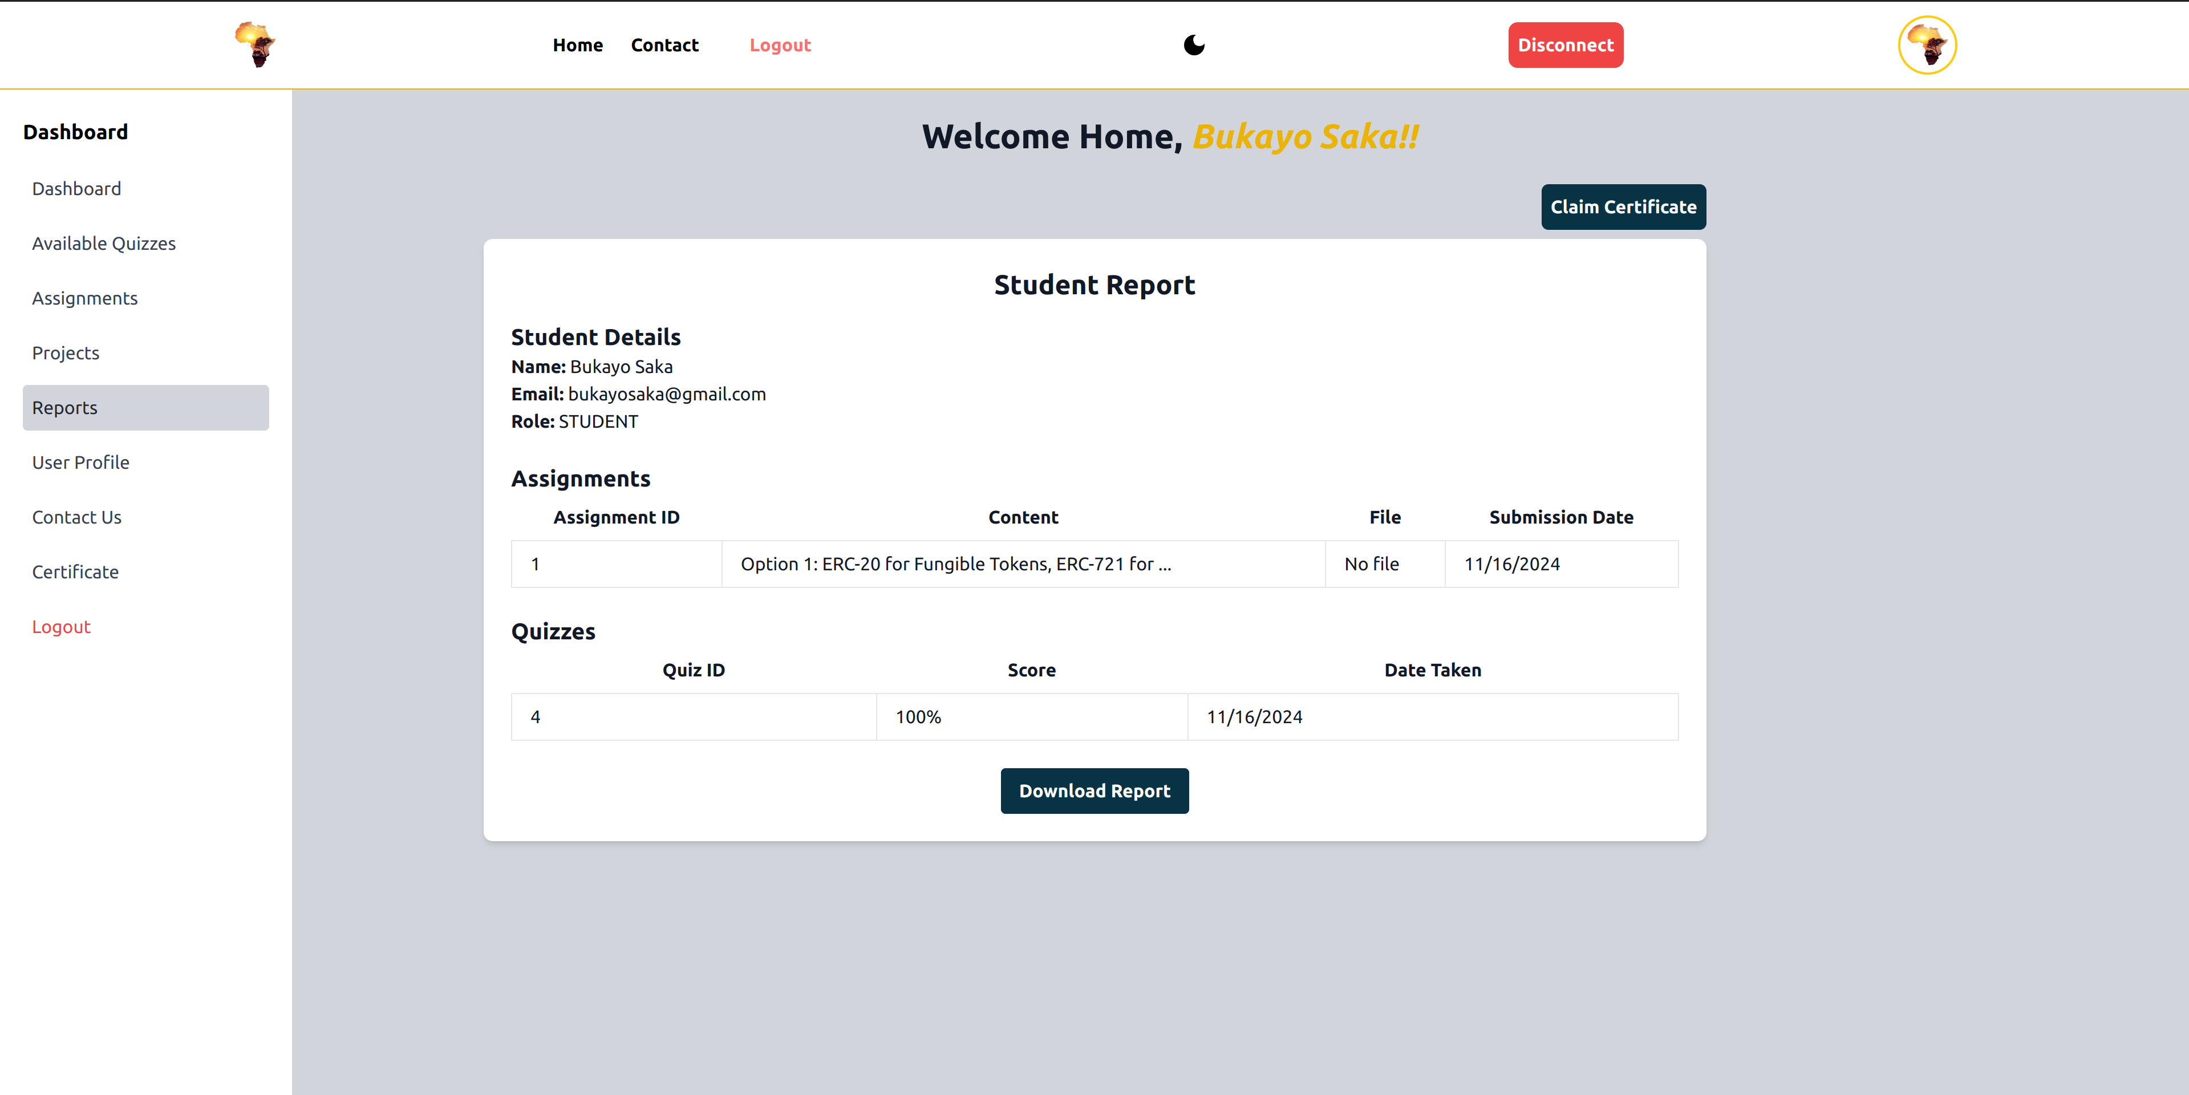
Task: Select Available Quizzes in the sidebar
Action: (x=104, y=244)
